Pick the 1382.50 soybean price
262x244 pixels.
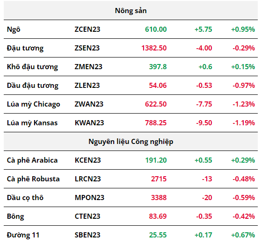click(x=154, y=48)
